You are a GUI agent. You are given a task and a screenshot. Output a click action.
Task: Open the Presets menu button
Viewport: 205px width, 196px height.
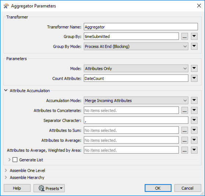[x=49, y=188]
